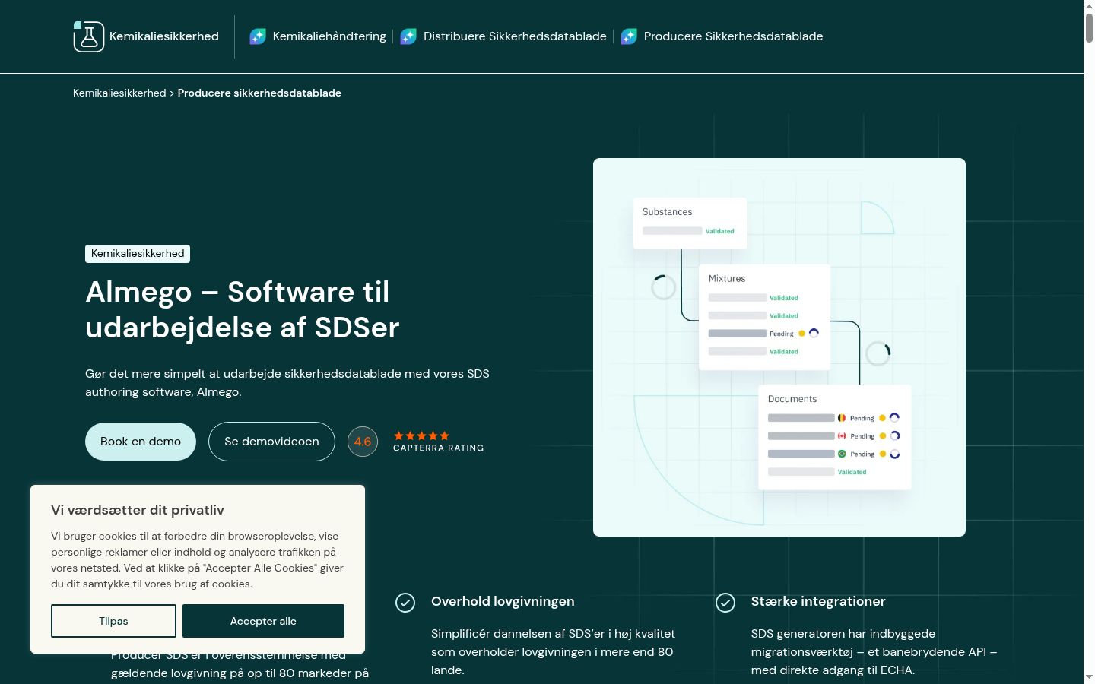Screen dimensions: 1095x684
Task: Click the Kemikaliesikkerhed flask logo icon
Action: click(x=88, y=36)
